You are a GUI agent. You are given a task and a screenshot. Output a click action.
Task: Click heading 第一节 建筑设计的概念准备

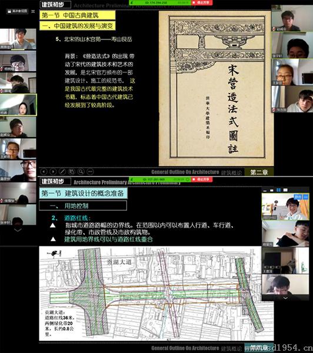[x=83, y=193]
